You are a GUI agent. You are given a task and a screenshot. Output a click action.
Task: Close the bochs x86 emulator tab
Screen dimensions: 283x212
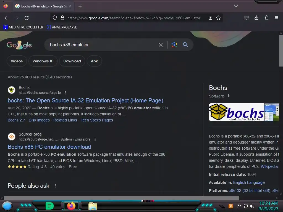click(x=70, y=6)
